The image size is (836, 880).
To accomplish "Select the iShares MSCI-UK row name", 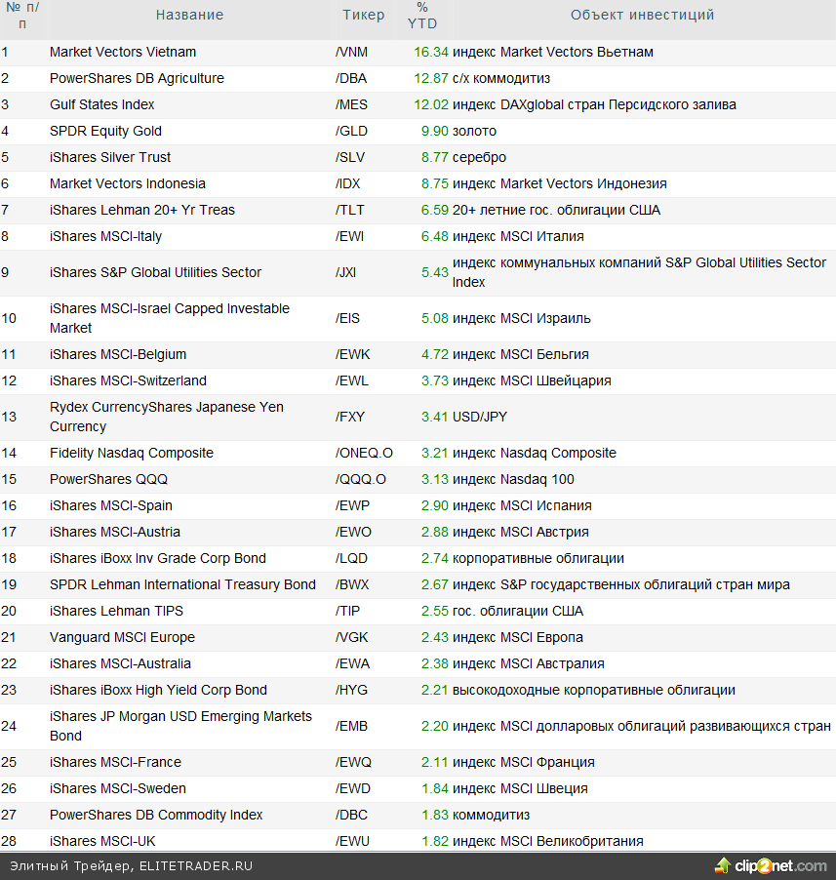I will [x=102, y=841].
